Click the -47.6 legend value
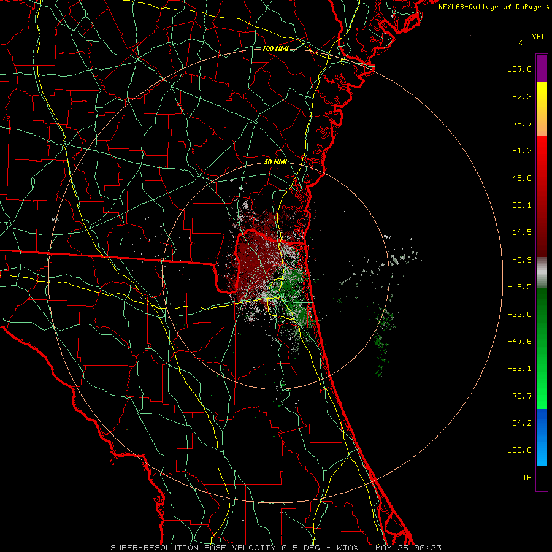The height and width of the screenshot is (552, 552). pos(519,342)
